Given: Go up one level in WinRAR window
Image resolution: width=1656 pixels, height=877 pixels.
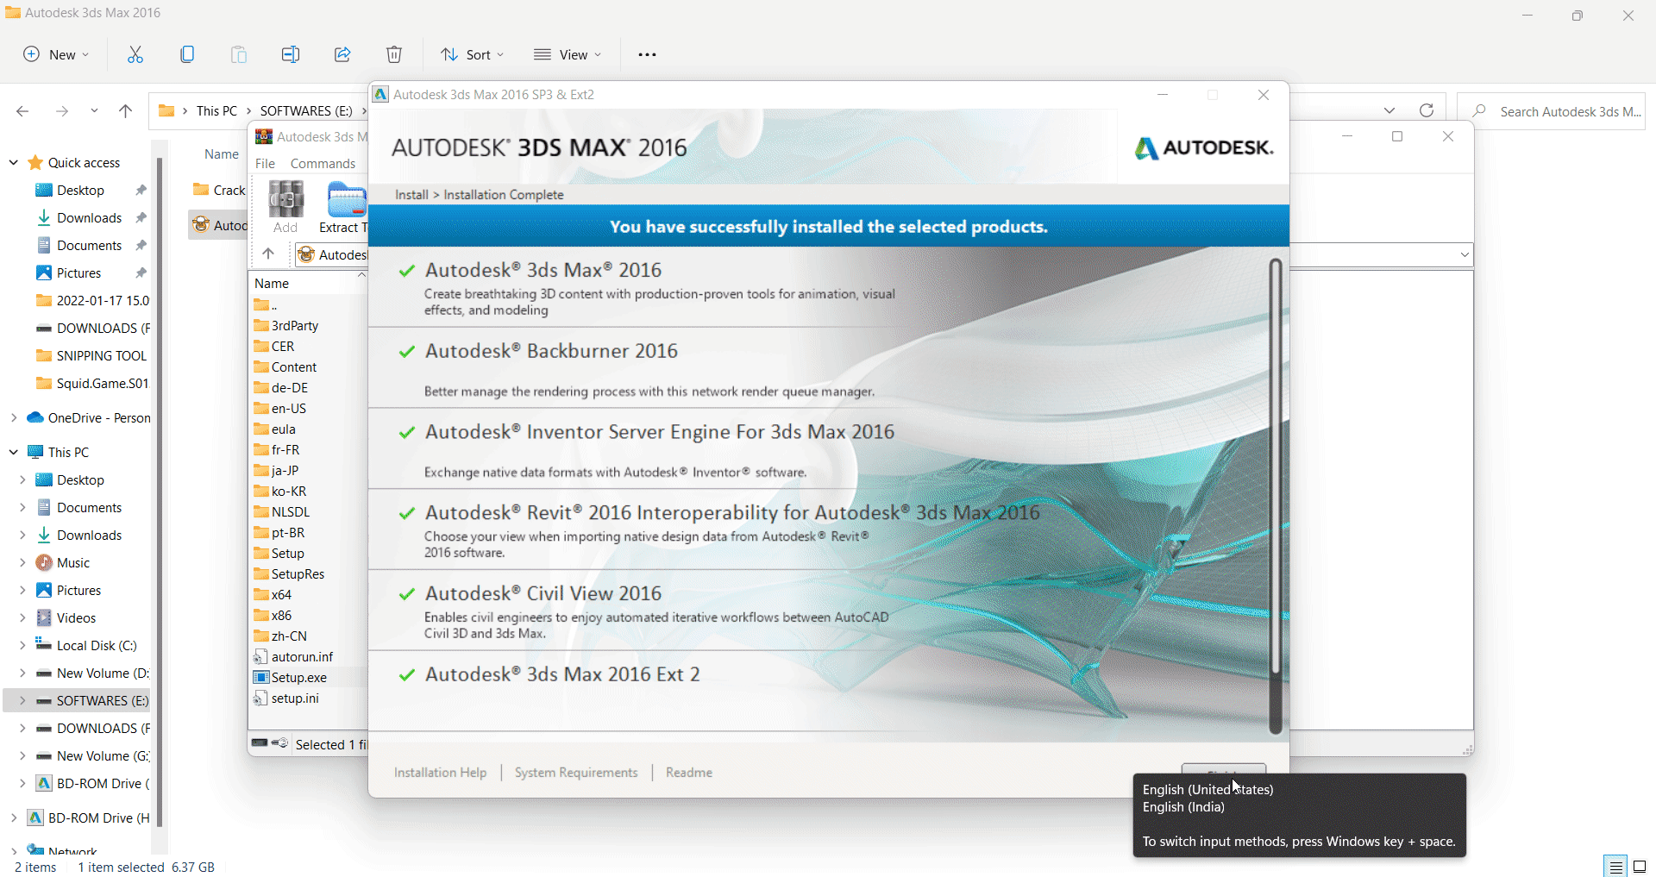Looking at the screenshot, I should pos(268,254).
